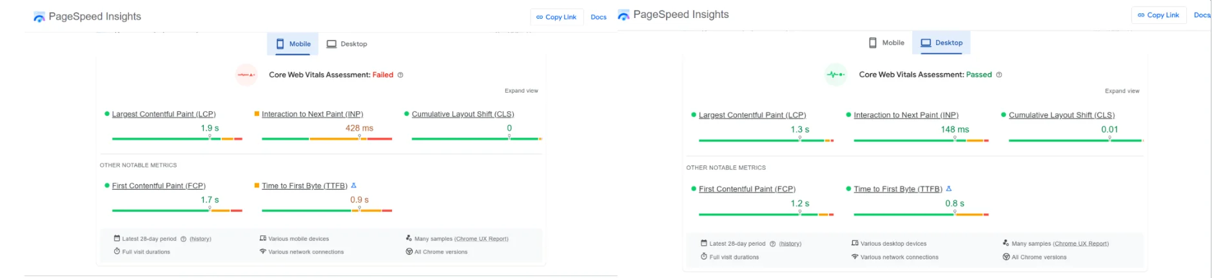Click help icon beside desktop 28-day period

coord(772,244)
